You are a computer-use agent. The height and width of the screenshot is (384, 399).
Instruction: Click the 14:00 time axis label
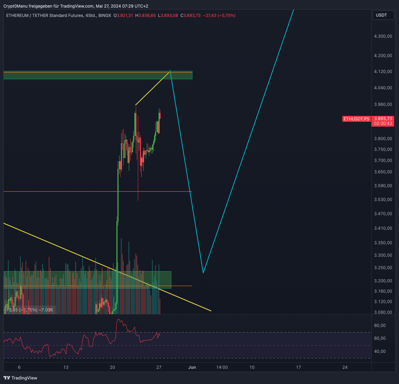coord(222,367)
